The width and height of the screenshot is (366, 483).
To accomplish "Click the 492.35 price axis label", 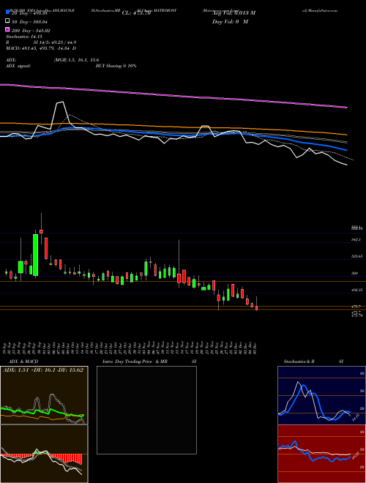I will coord(357,290).
